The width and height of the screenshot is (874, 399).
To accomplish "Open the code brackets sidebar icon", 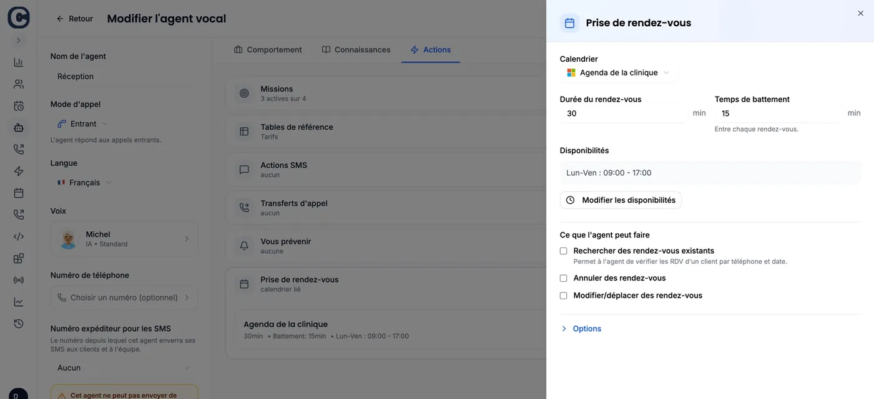I will coord(19,237).
